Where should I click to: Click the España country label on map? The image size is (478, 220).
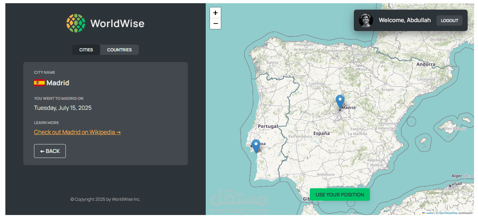321,133
